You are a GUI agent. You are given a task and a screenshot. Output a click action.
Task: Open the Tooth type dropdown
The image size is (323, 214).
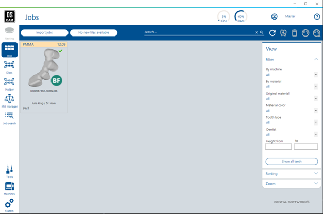click(292, 122)
